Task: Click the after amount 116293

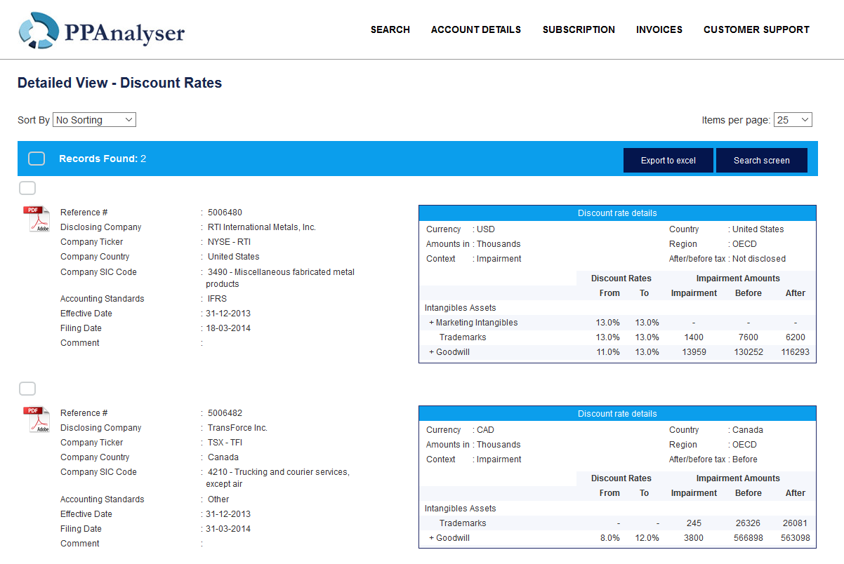Action: click(x=796, y=352)
